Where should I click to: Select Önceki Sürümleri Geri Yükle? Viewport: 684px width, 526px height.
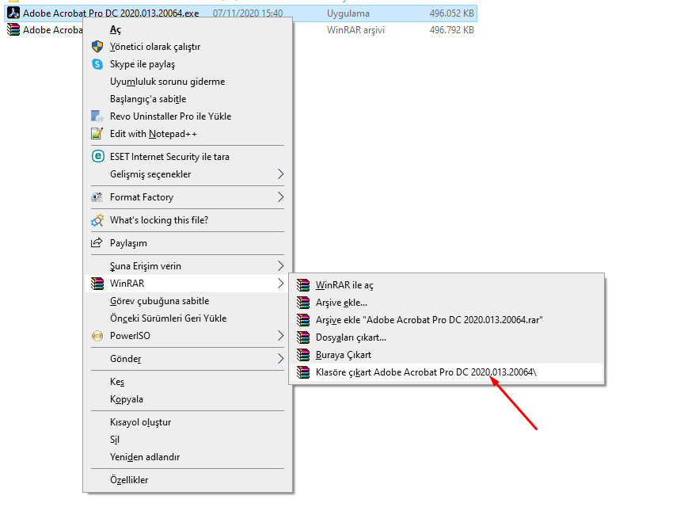click(188, 318)
